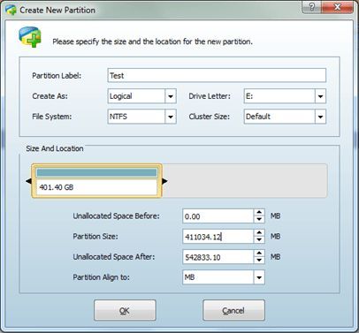Click the Create As: label
This screenshot has height=333, width=359.
coord(50,96)
